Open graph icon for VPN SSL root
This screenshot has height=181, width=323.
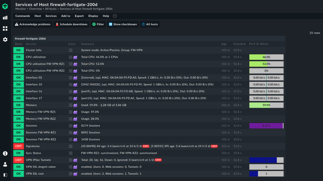[x=75, y=174]
